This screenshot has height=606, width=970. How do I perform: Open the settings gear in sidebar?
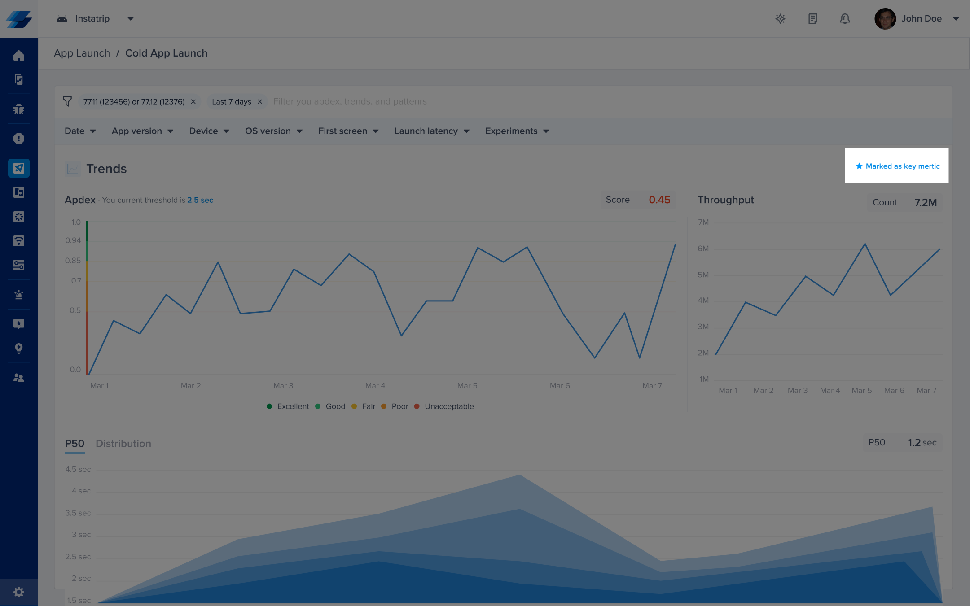(18, 592)
